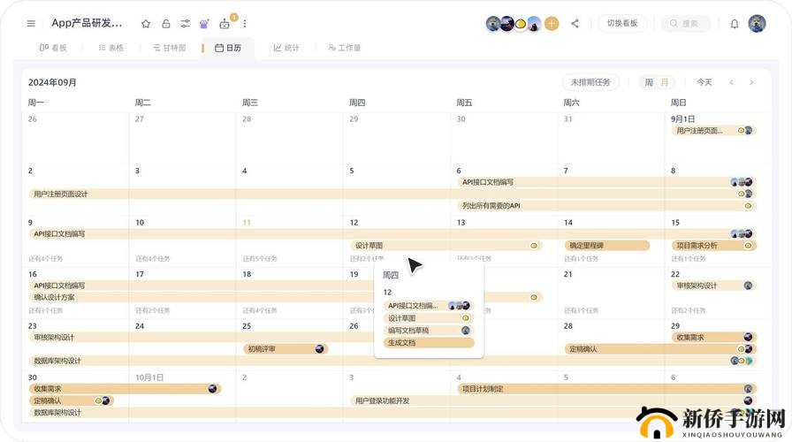Expand 还有3个任务 under the 16th

pyautogui.click(x=46, y=310)
